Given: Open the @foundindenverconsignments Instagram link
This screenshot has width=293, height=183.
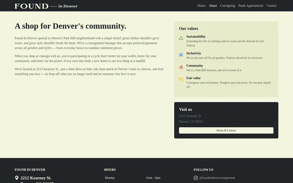Looking at the screenshot, I should coord(217,178).
